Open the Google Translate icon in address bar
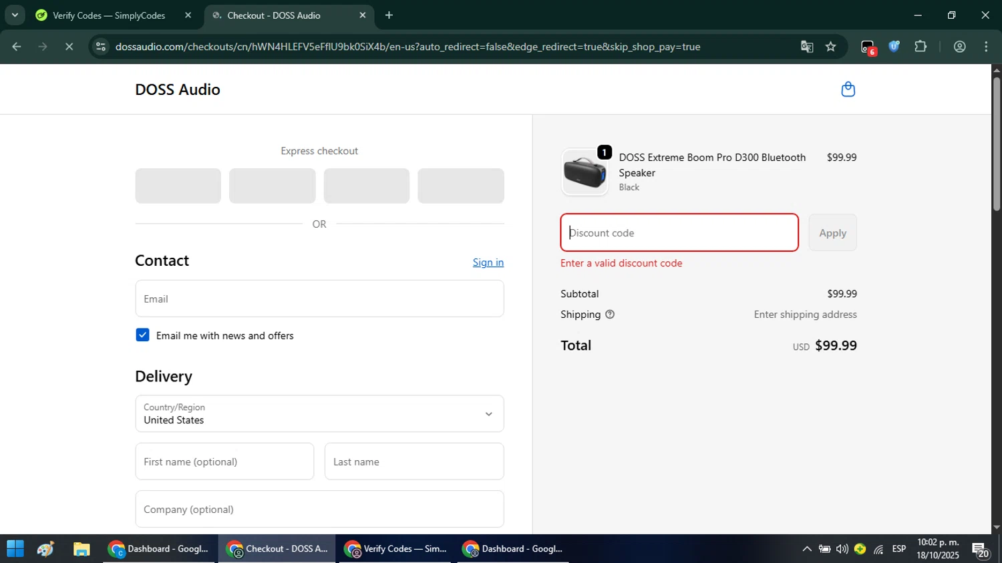This screenshot has width=1002, height=563. (x=806, y=47)
